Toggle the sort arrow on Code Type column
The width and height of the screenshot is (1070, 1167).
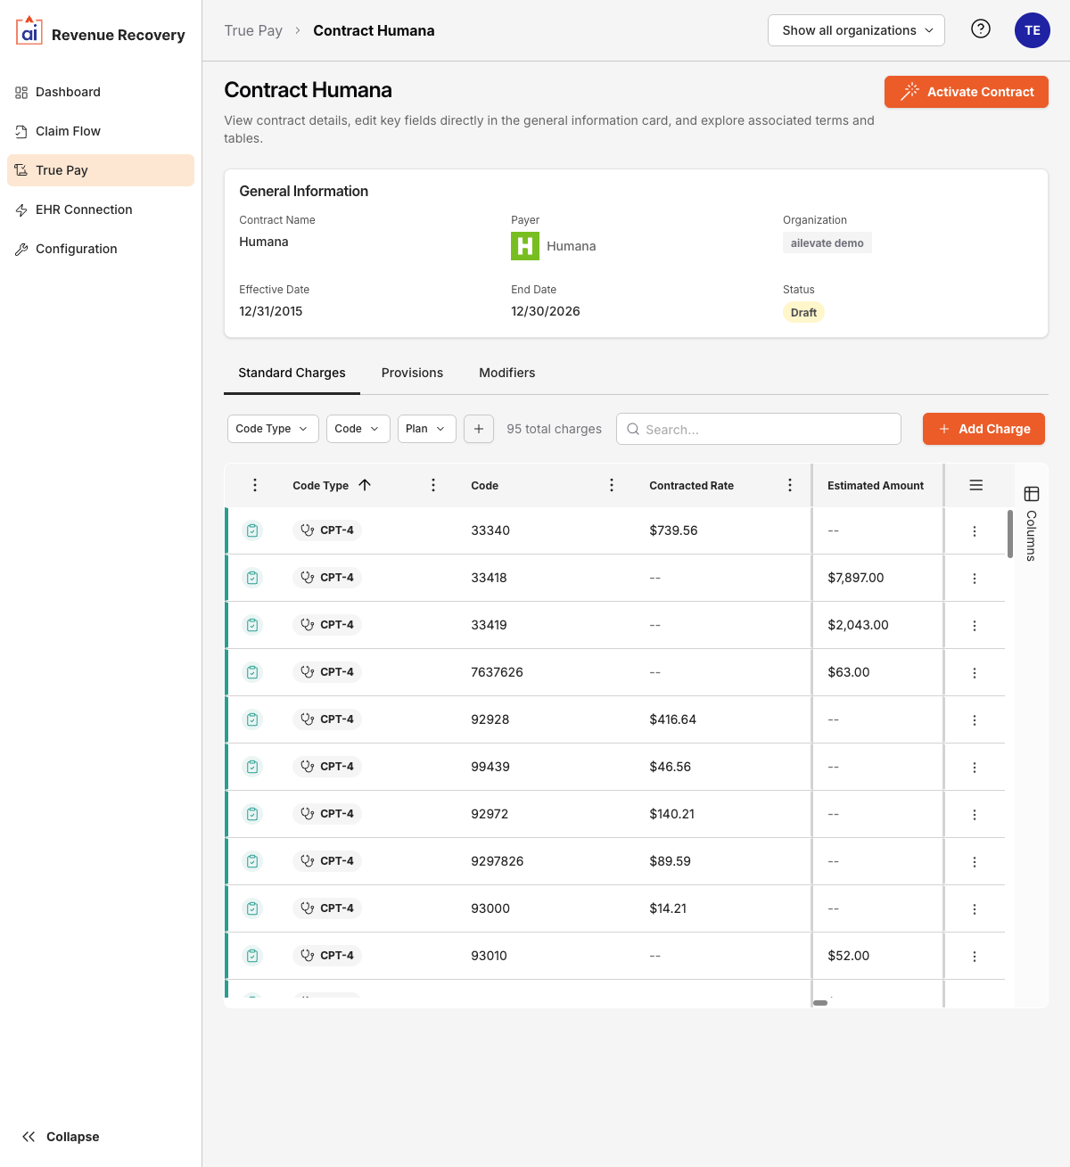click(x=365, y=485)
